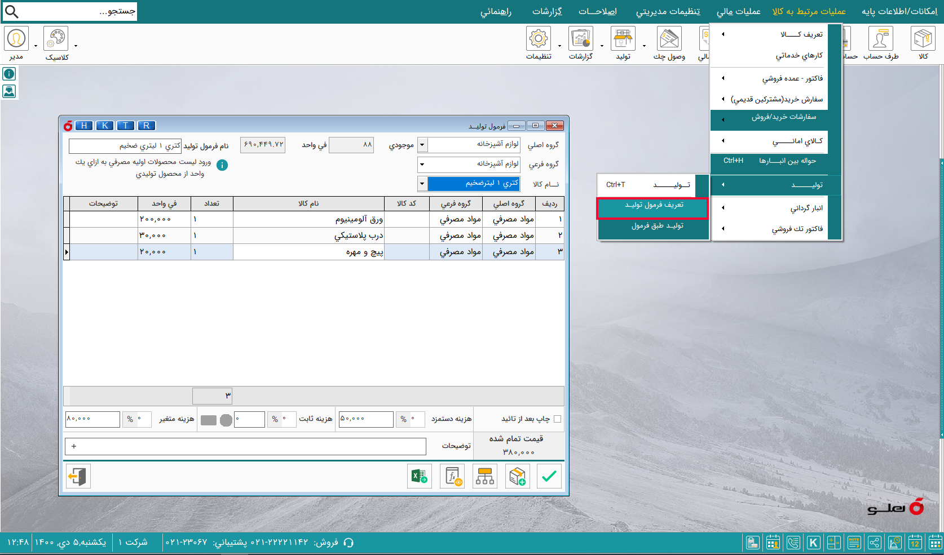The image size is (944, 555).
Task: Click the add product box icon
Action: [517, 477]
